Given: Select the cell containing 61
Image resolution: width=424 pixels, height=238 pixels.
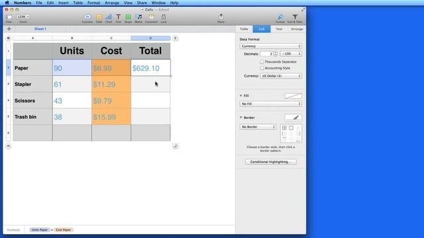Looking at the screenshot, I should [72, 84].
